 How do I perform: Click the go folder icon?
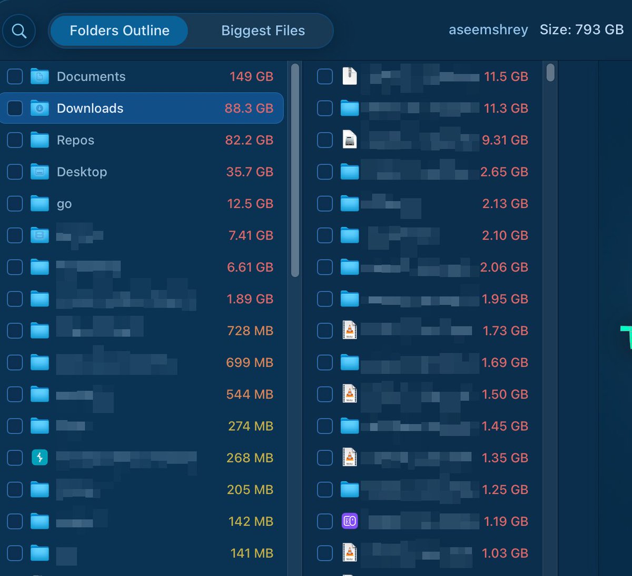point(39,203)
